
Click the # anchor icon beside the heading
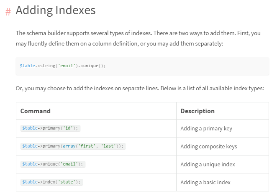(x=8, y=11)
